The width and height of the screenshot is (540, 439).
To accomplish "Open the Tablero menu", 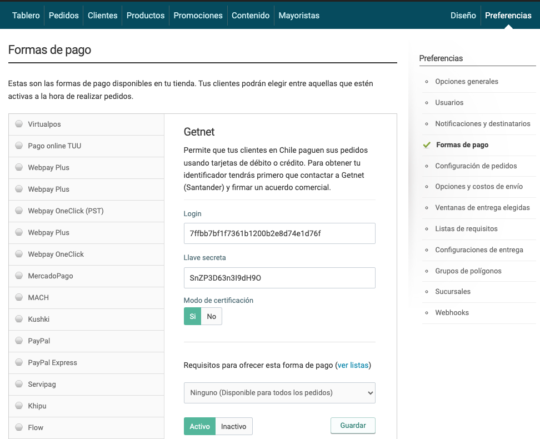I will [x=26, y=16].
